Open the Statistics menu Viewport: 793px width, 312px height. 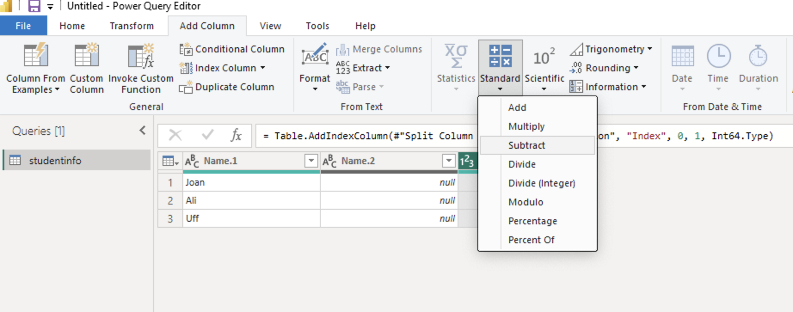coord(456,68)
